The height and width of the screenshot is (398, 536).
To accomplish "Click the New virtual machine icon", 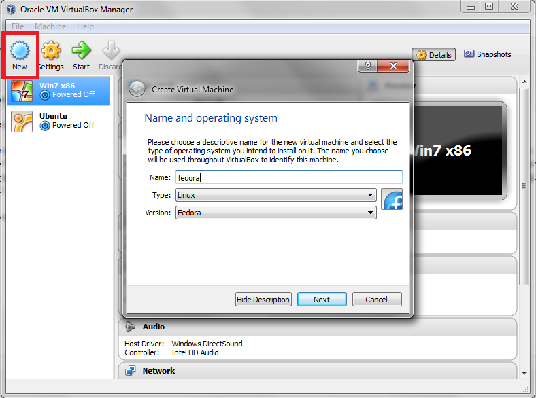I will click(20, 50).
